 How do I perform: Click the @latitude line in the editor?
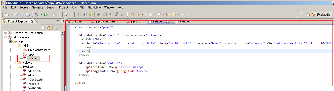114,67
